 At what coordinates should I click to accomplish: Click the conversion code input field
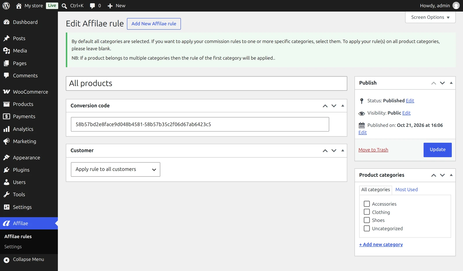pyautogui.click(x=200, y=124)
